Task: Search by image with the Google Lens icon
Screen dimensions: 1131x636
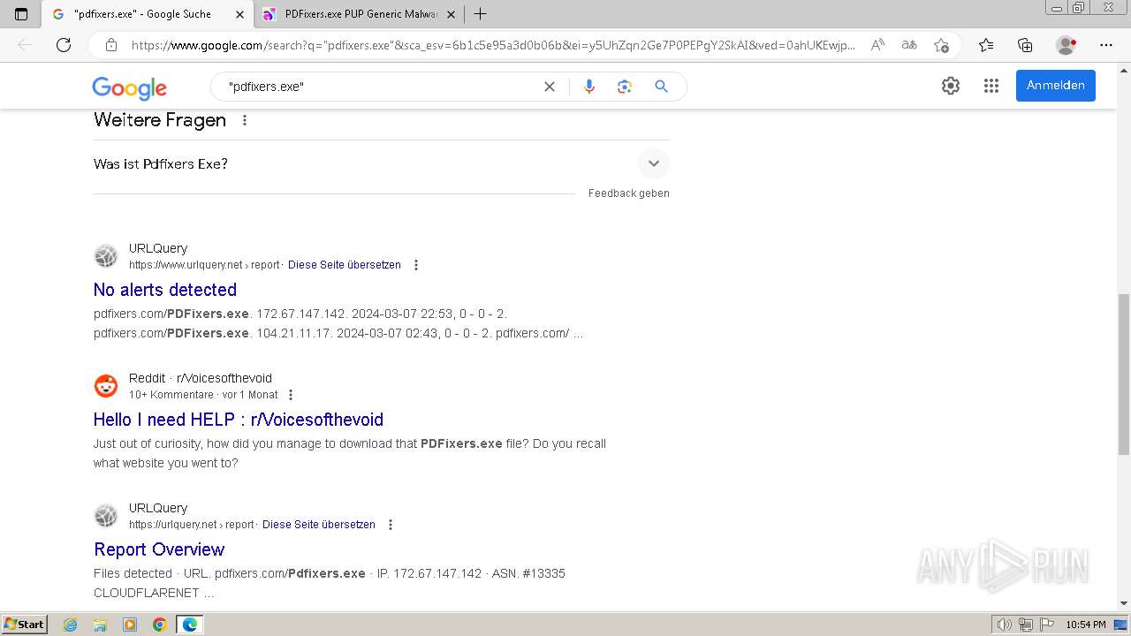Action: (625, 87)
